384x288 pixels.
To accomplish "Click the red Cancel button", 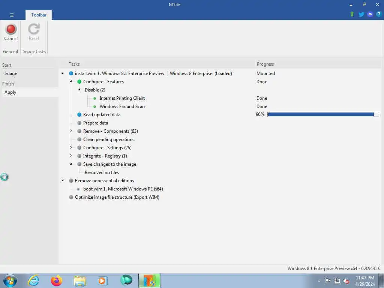I will click(x=11, y=32).
